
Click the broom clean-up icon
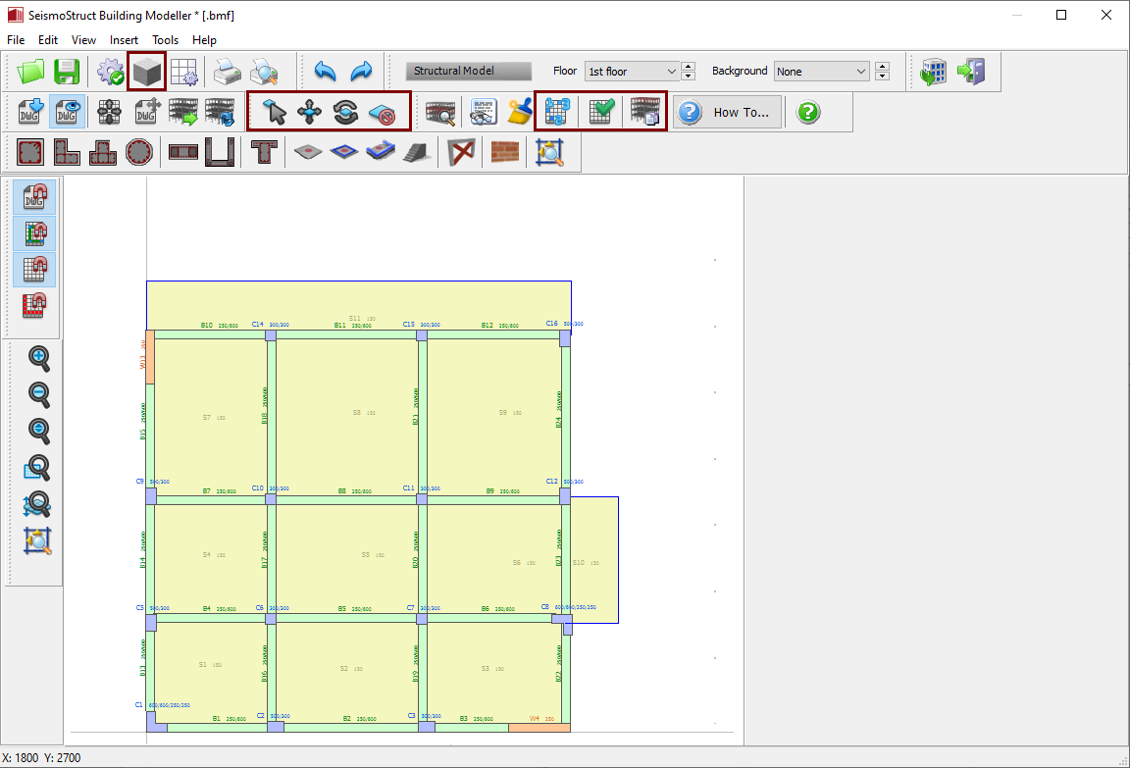click(x=519, y=113)
